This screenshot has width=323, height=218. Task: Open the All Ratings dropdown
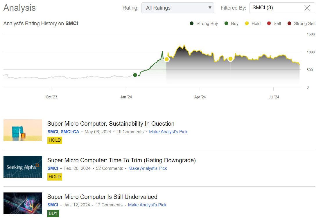point(177,8)
